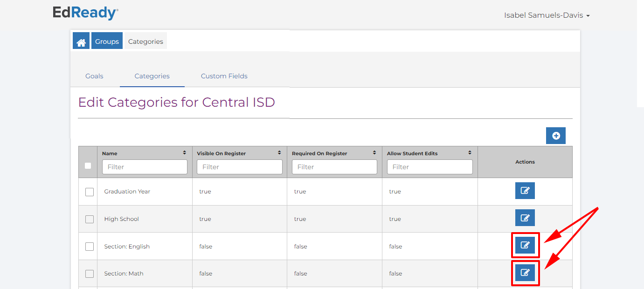644x289 pixels.
Task: Check the High School row checkbox
Action: [x=90, y=219]
